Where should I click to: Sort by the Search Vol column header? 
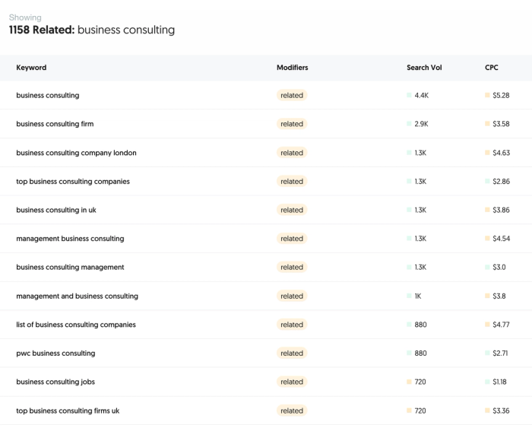coord(423,68)
